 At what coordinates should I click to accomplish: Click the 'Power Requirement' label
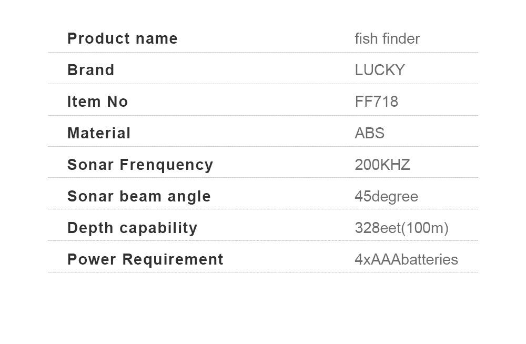pos(145,259)
